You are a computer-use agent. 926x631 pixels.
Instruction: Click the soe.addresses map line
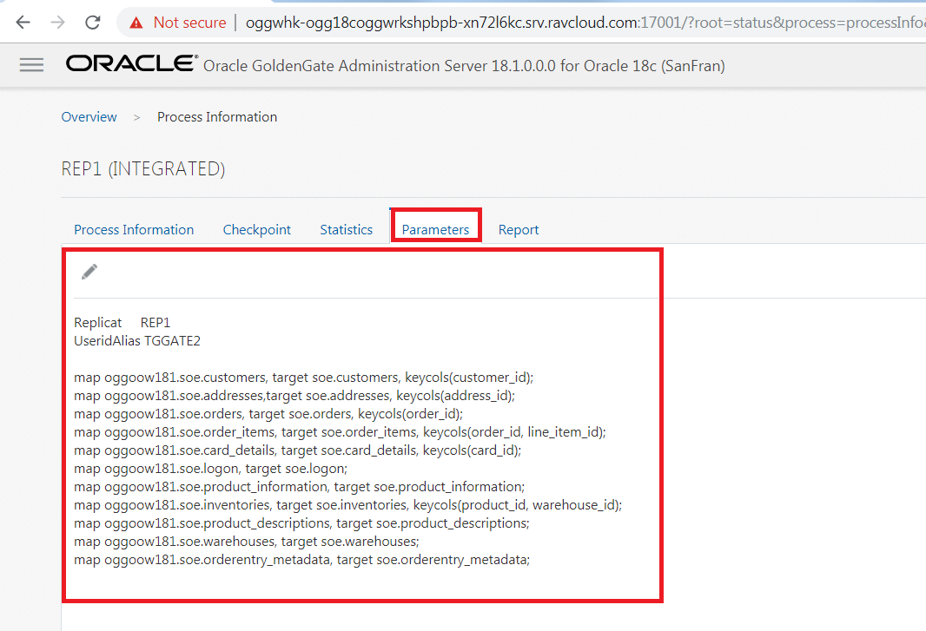294,396
